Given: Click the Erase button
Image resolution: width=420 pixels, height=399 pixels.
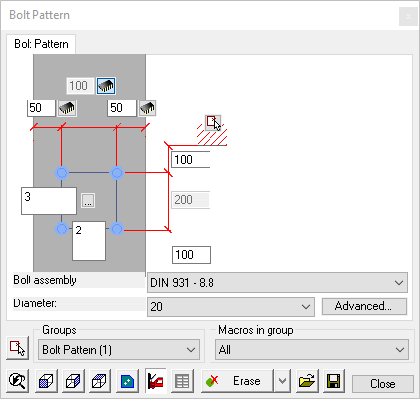Looking at the screenshot, I should coord(237,381).
